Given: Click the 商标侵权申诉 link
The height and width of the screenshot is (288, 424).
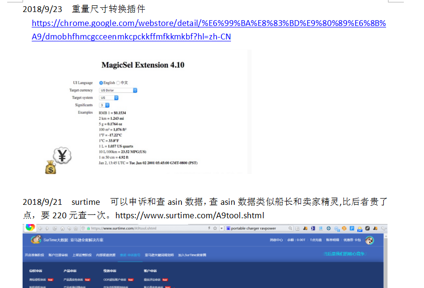Looking at the screenshot, I should coord(37,280).
